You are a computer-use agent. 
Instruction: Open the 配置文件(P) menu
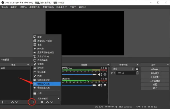tap(48, 7)
